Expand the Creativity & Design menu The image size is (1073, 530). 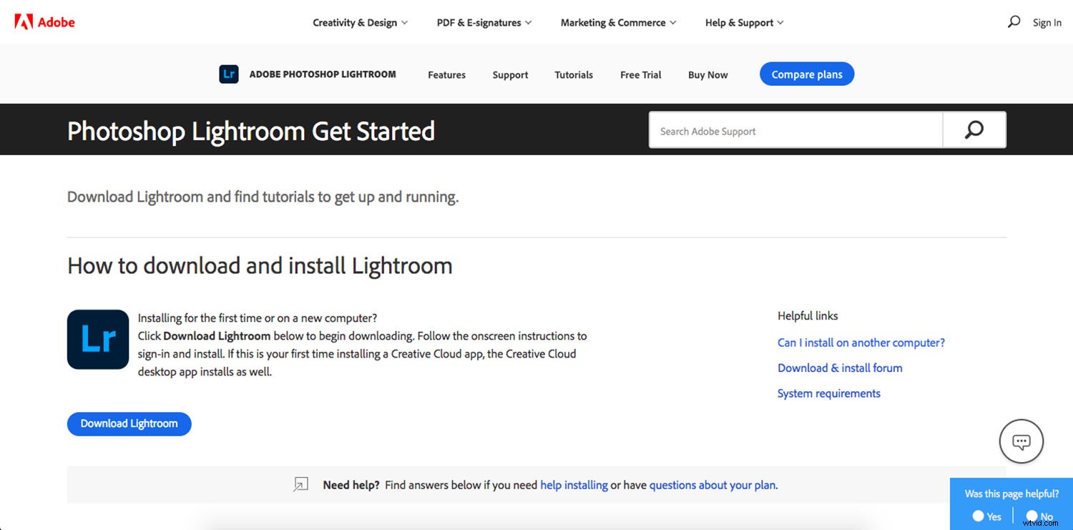click(x=360, y=23)
